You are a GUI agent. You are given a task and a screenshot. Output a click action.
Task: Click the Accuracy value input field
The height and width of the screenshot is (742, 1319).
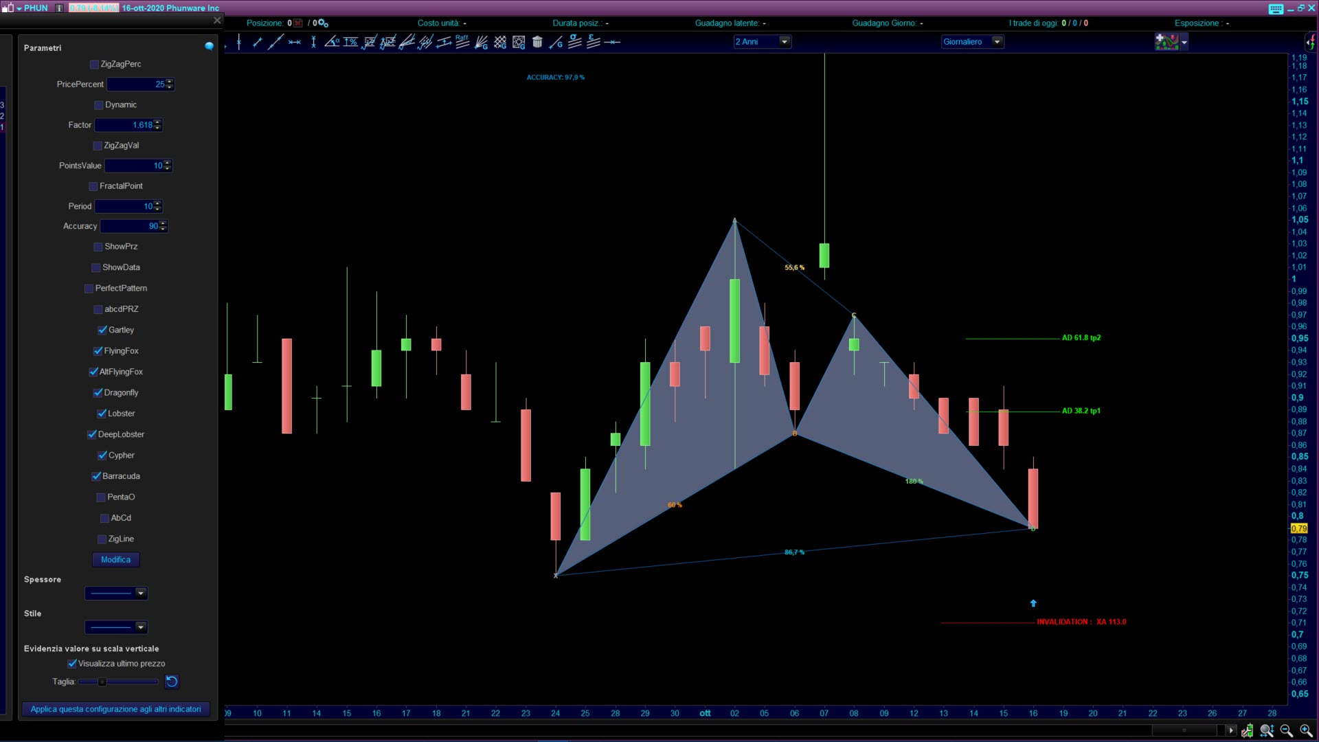[131, 226]
